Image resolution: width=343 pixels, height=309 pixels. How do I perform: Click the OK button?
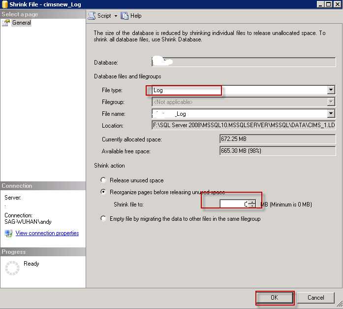pyautogui.click(x=275, y=297)
